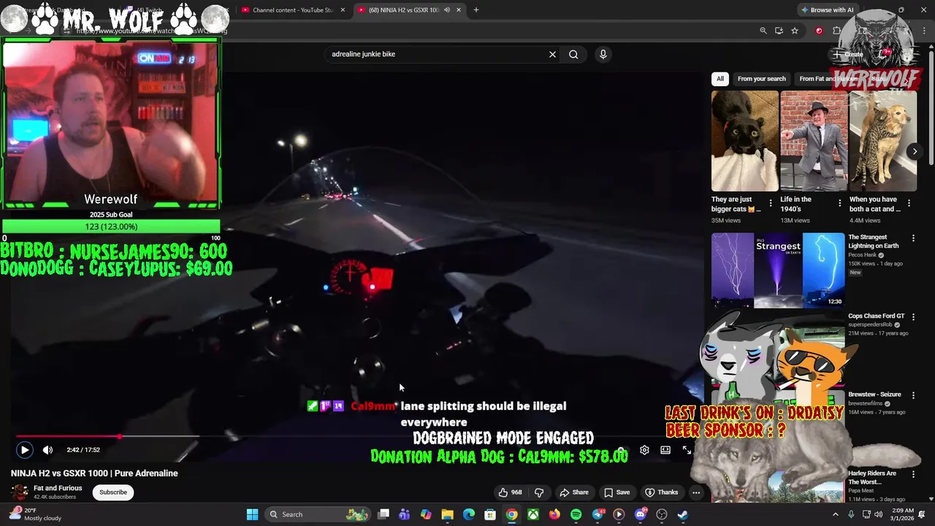Image resolution: width=935 pixels, height=526 pixels.
Task: Dislike the video
Action: click(x=539, y=492)
